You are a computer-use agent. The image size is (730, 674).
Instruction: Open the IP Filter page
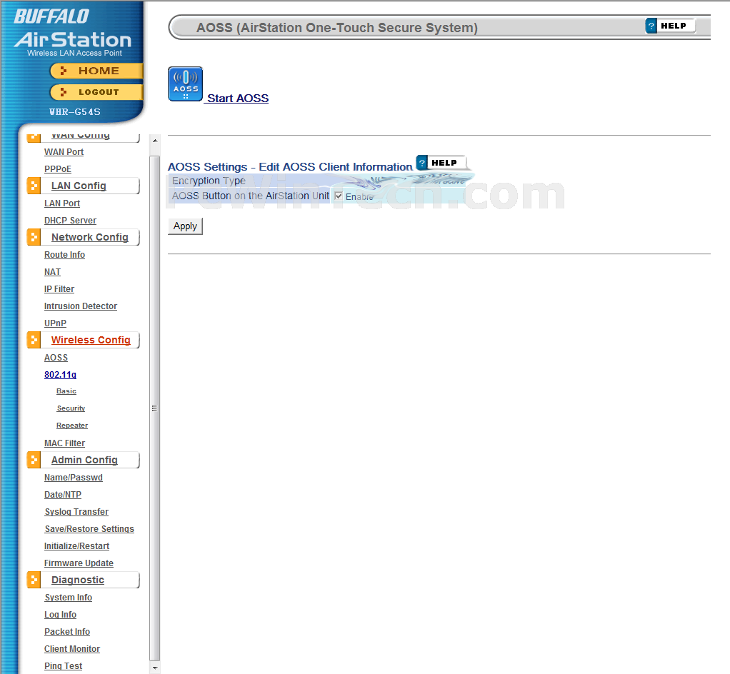[x=59, y=289]
